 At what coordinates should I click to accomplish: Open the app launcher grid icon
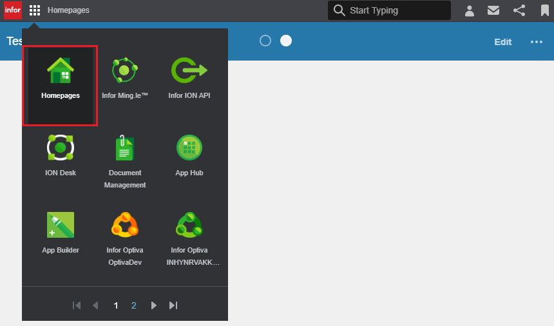(x=35, y=10)
